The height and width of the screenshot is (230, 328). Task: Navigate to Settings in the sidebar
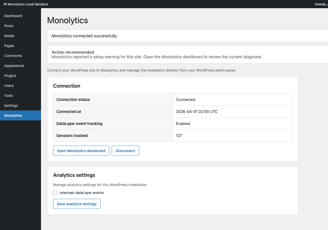[11, 106]
